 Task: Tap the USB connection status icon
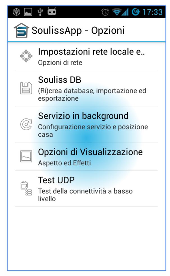point(41,12)
